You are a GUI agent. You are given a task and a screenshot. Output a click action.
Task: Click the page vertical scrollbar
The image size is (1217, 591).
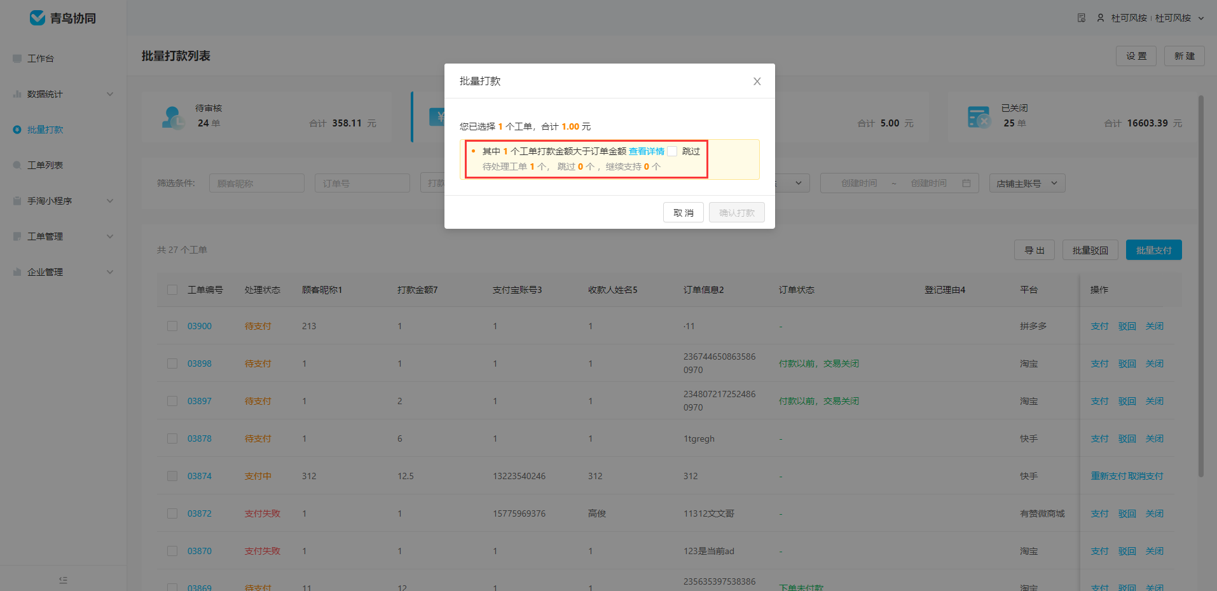click(x=1200, y=286)
